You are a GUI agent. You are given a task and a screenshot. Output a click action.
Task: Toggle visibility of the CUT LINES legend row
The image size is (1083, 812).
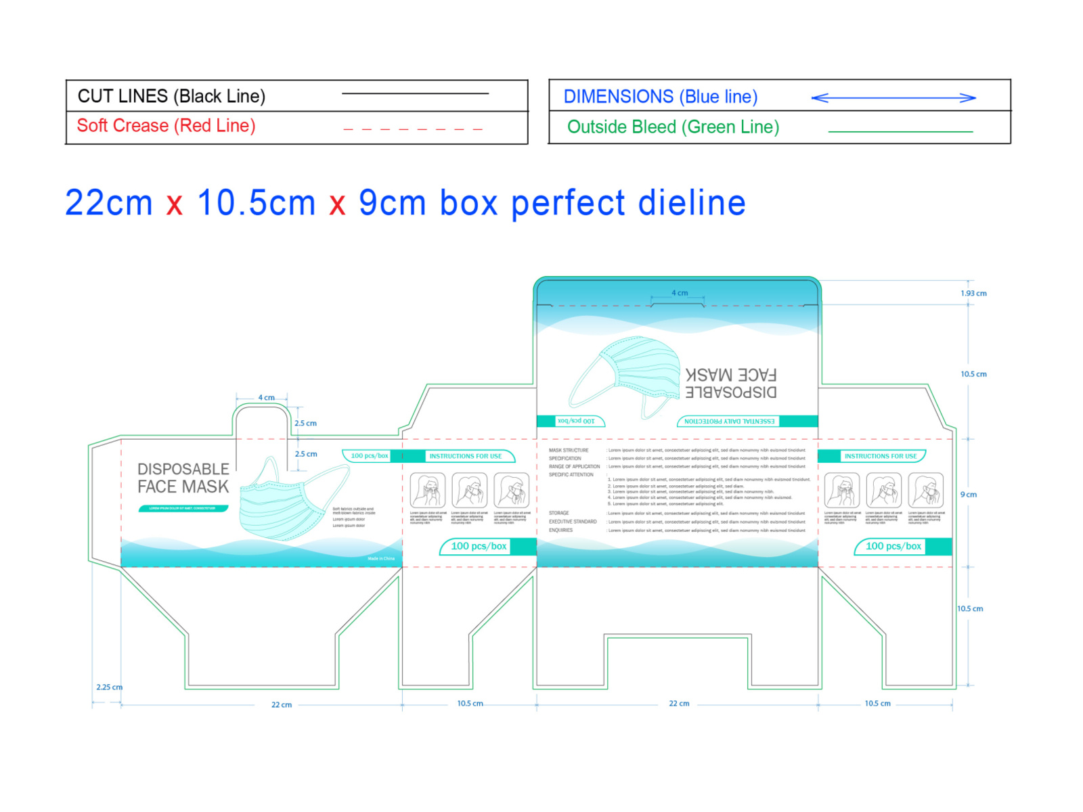pos(171,96)
